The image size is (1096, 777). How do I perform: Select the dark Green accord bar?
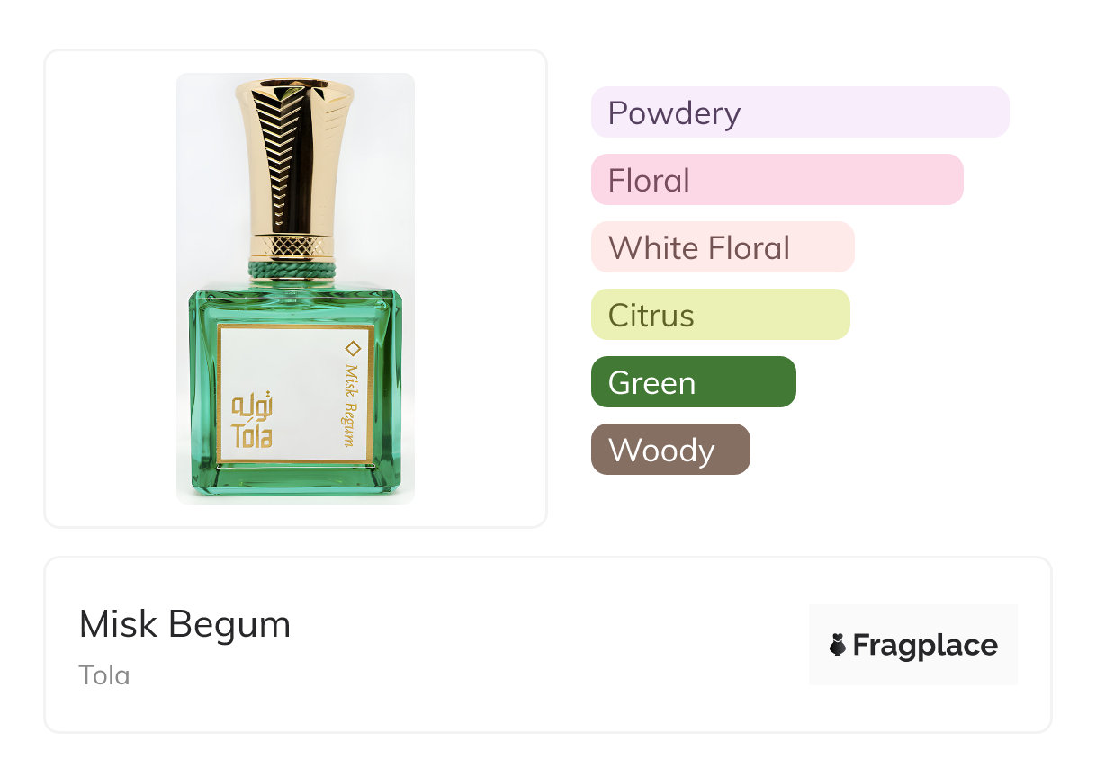tap(693, 382)
